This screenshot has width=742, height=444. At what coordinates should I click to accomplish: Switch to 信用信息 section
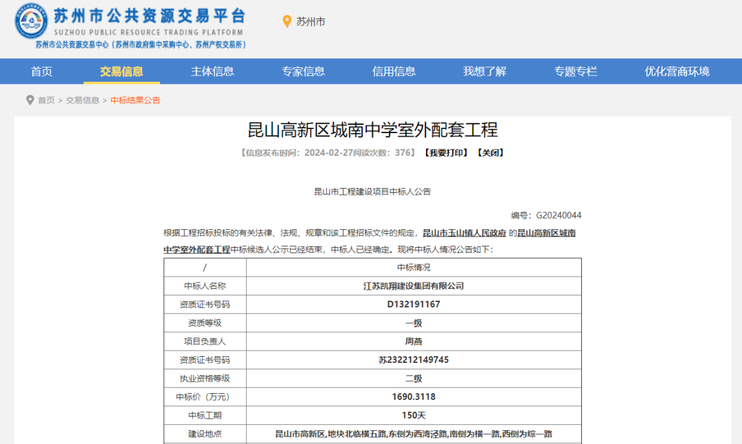click(x=394, y=71)
